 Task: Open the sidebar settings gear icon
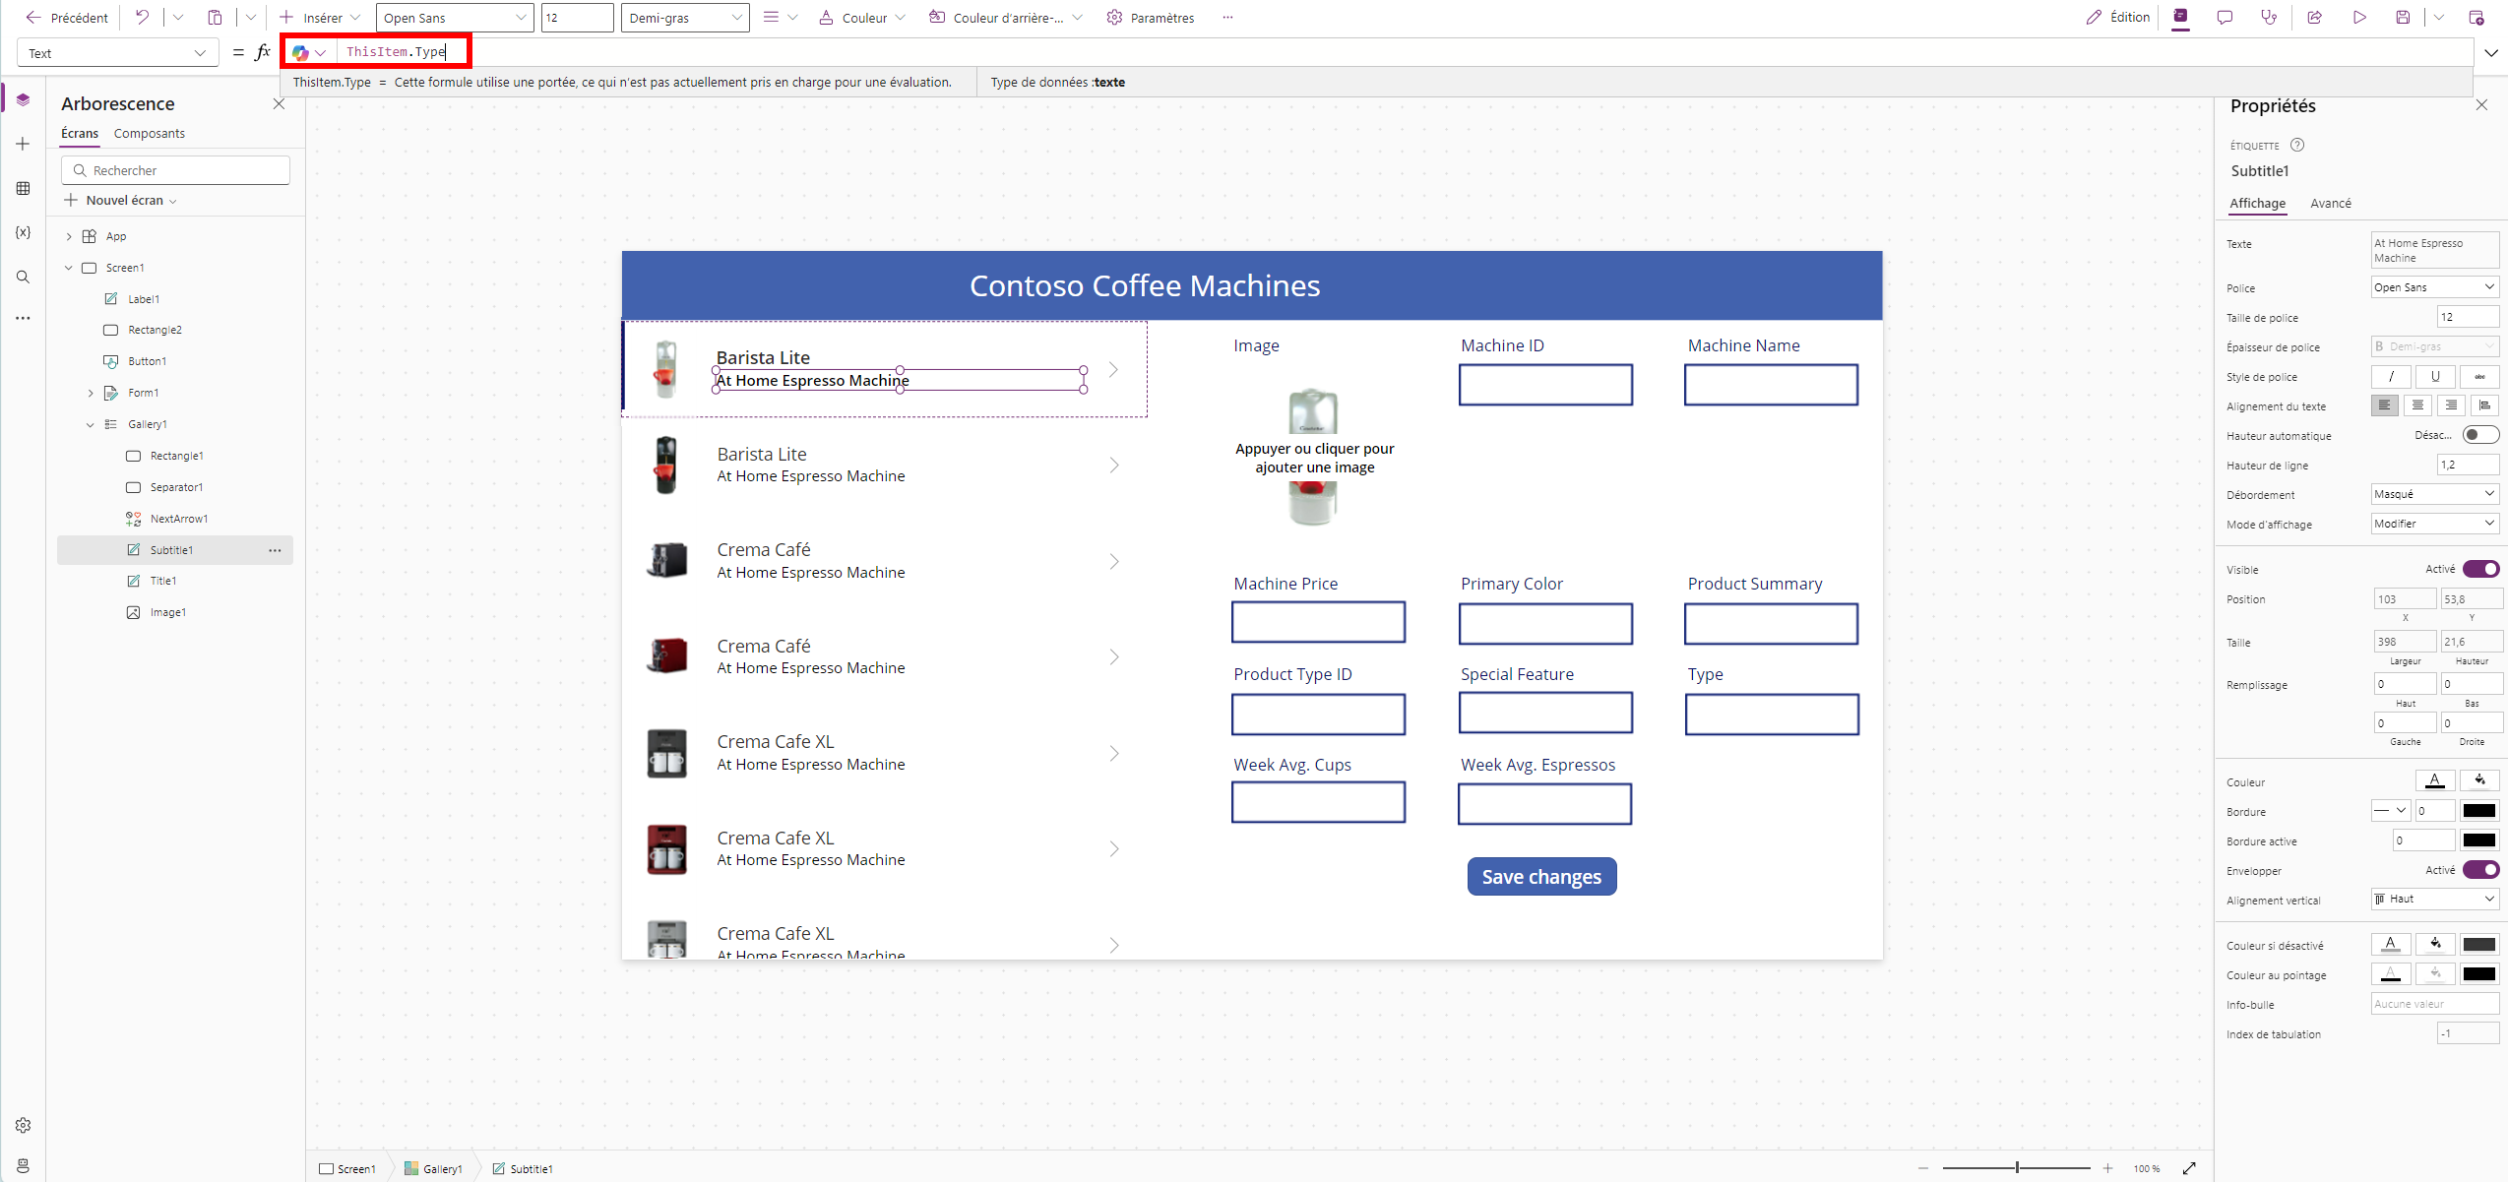(23, 1125)
